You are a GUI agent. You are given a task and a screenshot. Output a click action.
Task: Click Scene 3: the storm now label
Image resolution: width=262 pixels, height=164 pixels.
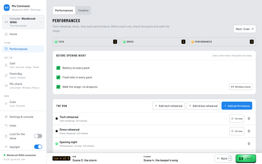point(85,160)
